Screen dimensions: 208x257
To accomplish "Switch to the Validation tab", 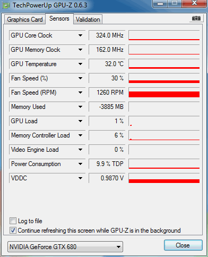I will click(88, 20).
